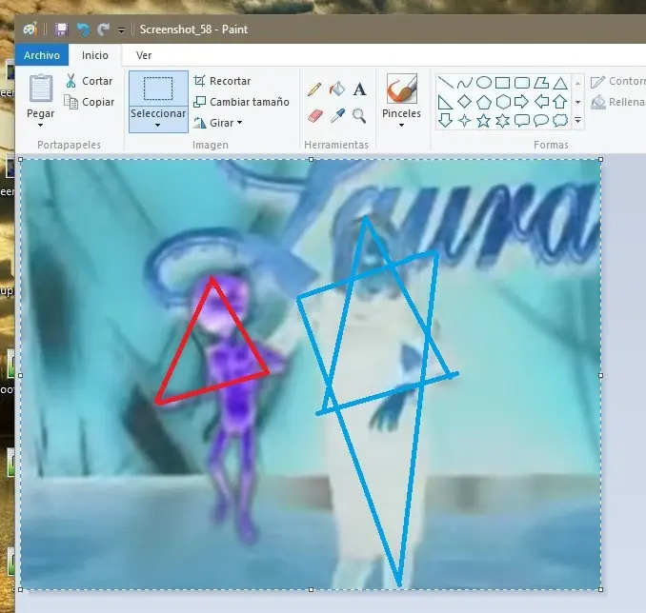The height and width of the screenshot is (613, 646).
Task: Click the Copiar pages icon
Action: pos(71,102)
